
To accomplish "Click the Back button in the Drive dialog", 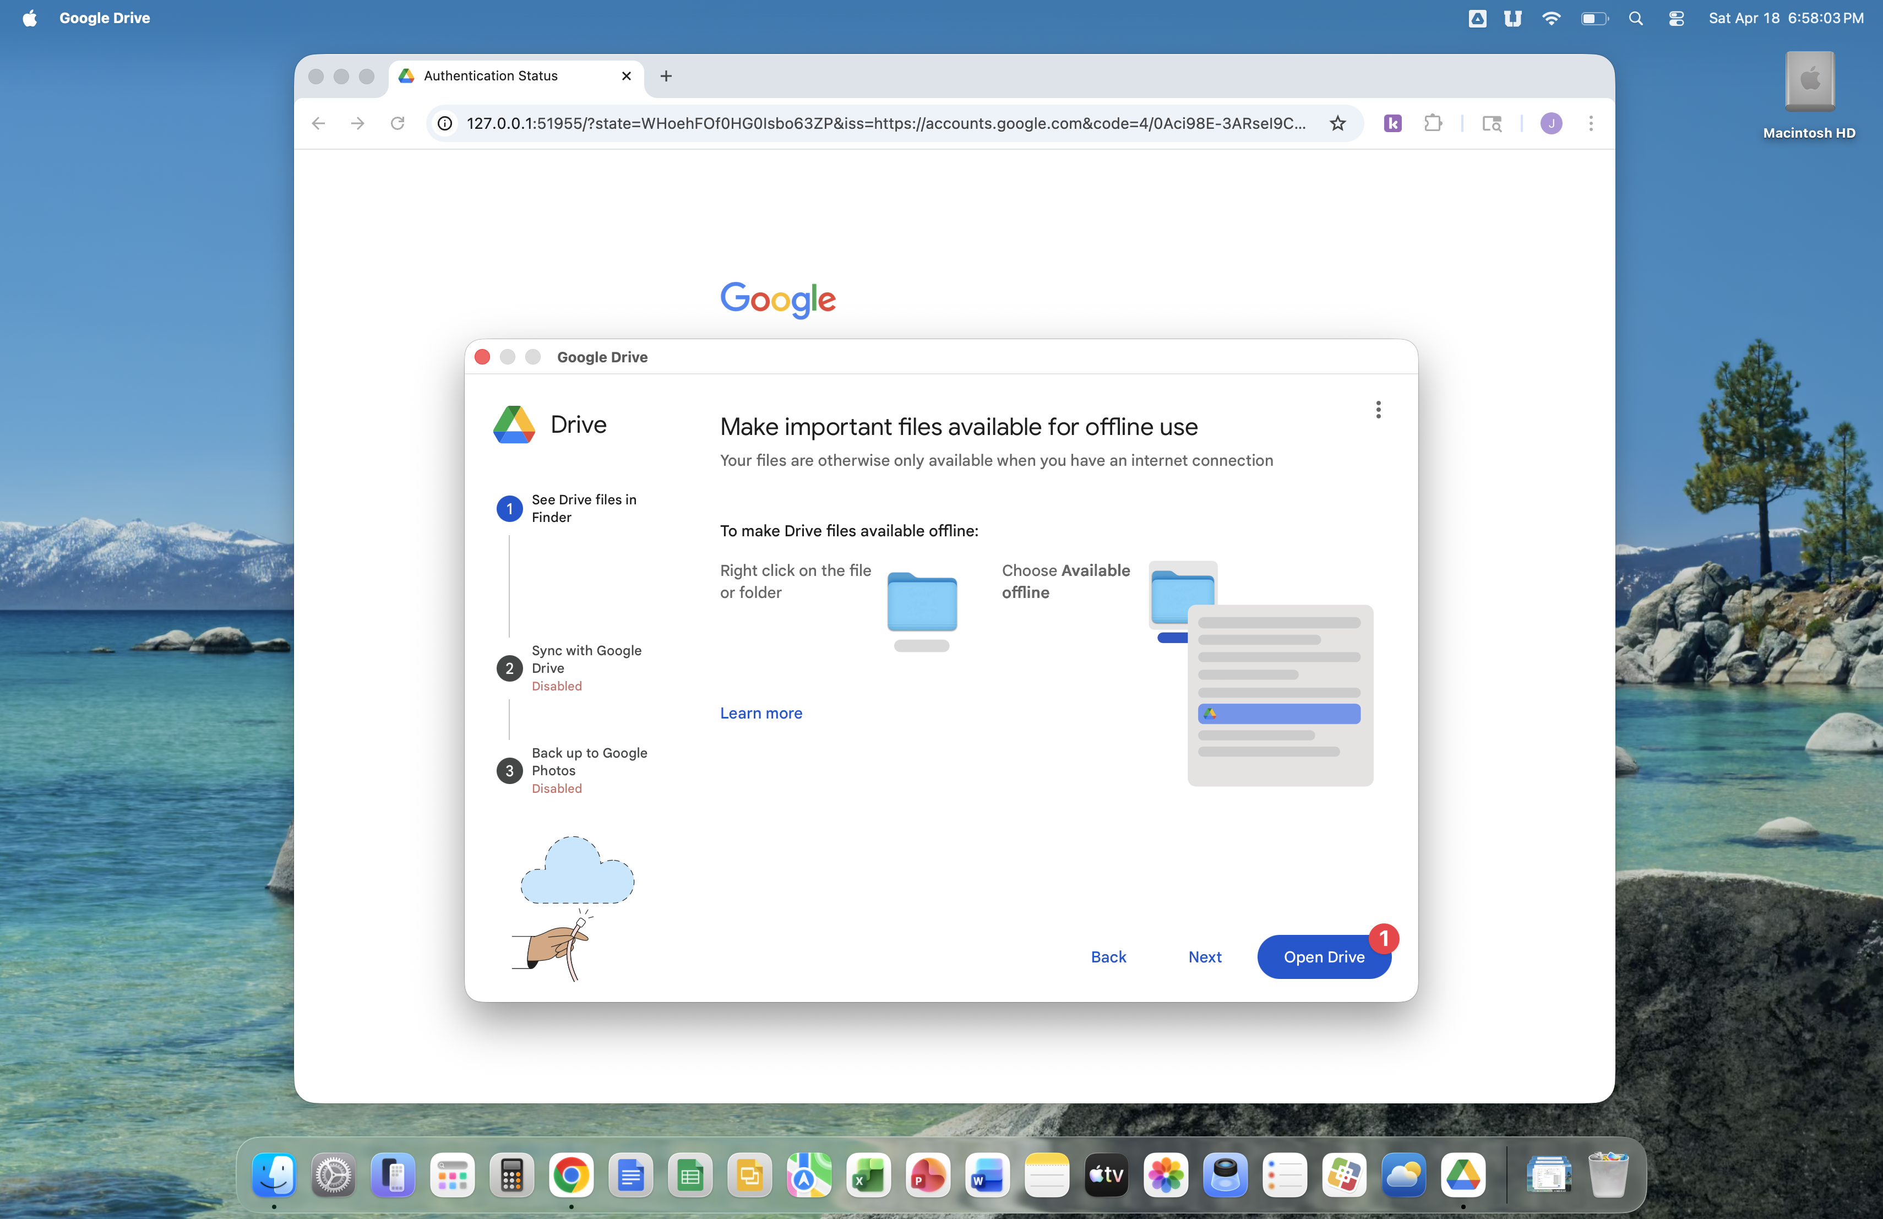I will click(x=1108, y=956).
